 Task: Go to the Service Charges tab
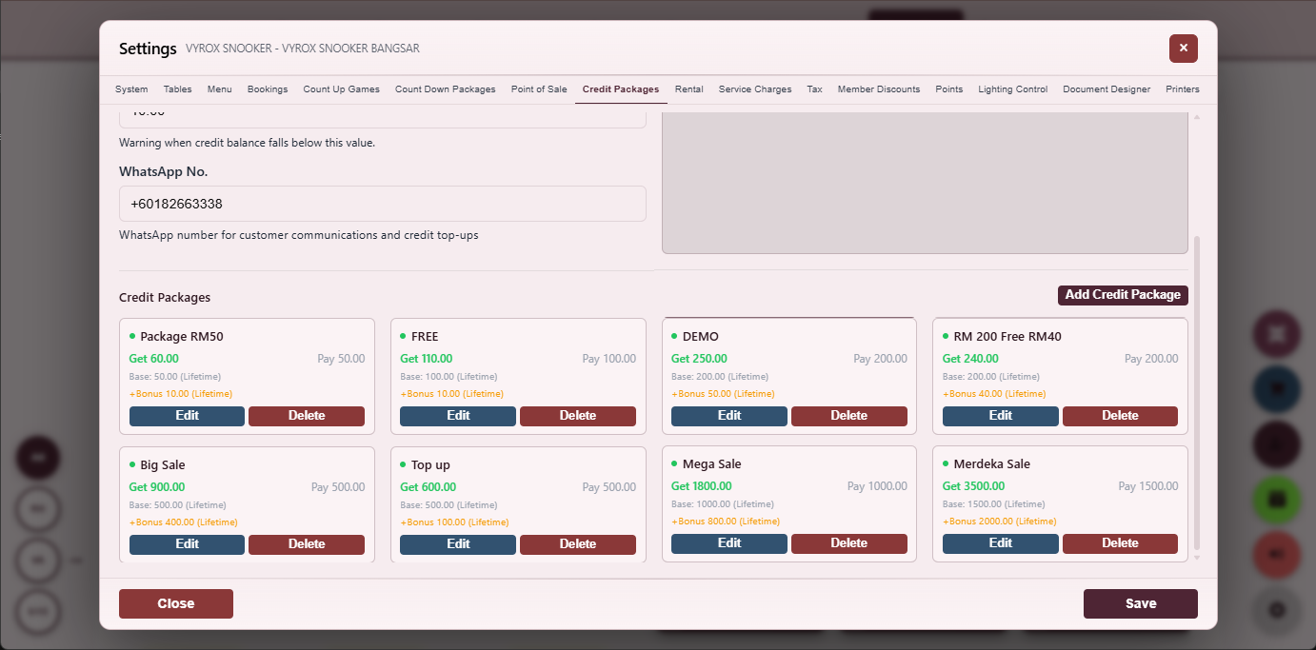pos(755,89)
